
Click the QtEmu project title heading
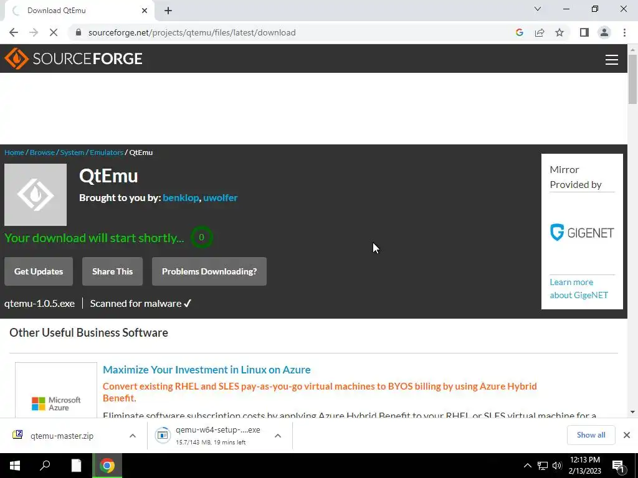108,176
